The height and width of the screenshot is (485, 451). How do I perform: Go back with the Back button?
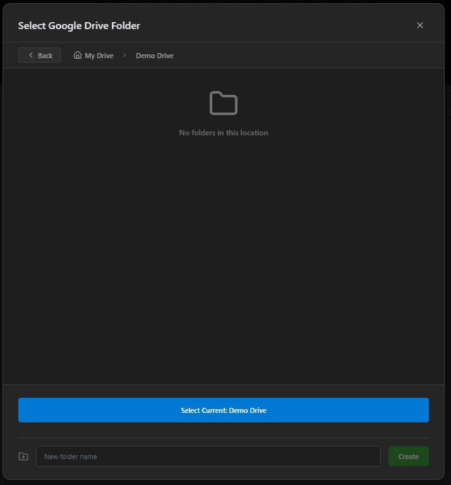click(x=39, y=56)
